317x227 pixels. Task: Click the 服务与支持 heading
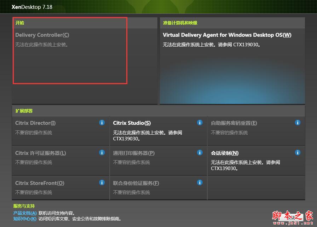(x=24, y=206)
